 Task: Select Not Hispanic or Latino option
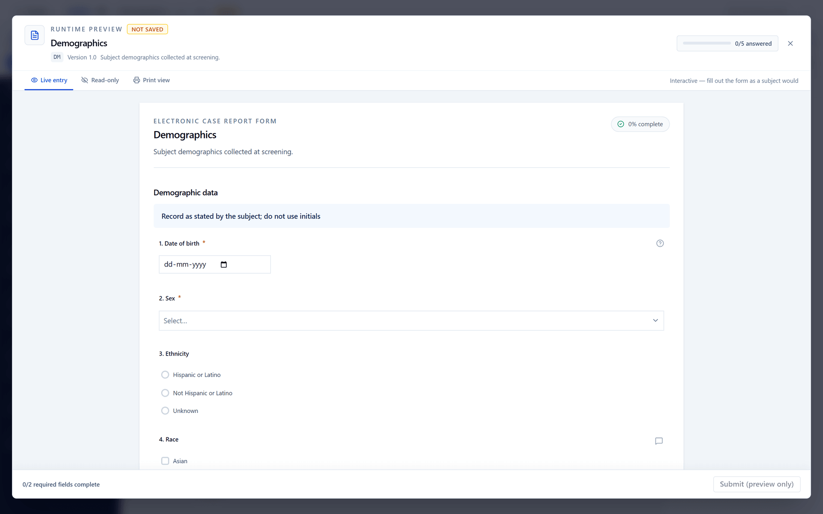click(165, 393)
